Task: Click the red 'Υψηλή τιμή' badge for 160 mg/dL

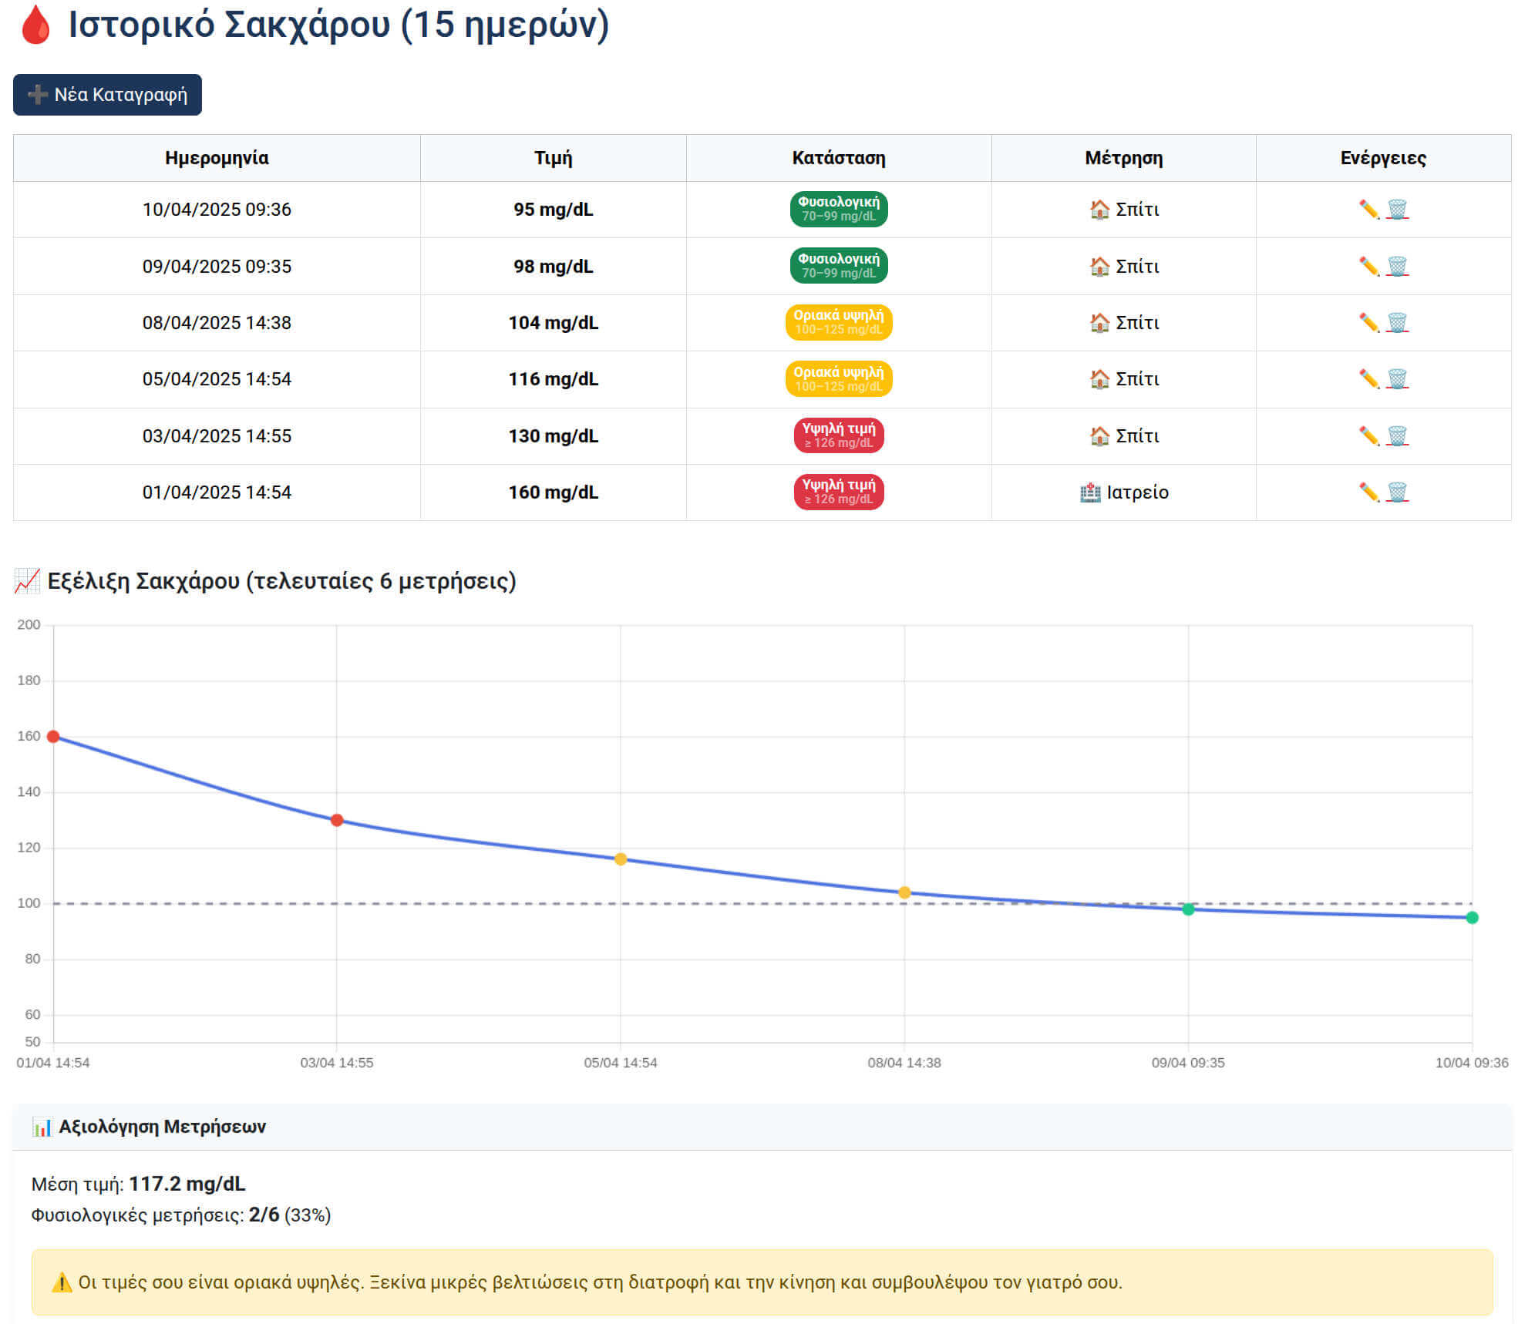Action: click(838, 492)
